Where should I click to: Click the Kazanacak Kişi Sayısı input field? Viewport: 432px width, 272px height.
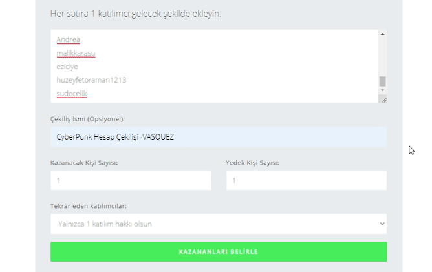tap(131, 180)
